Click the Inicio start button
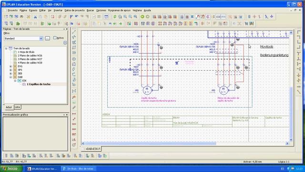Viewport: 305px width, 172px height. tap(11, 169)
